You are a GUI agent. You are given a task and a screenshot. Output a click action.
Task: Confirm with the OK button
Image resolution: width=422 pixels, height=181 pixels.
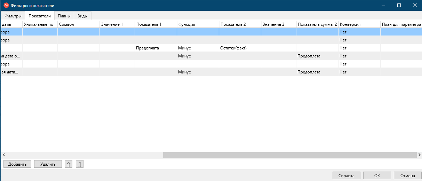(377, 176)
